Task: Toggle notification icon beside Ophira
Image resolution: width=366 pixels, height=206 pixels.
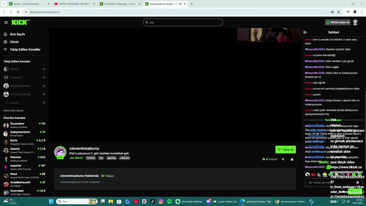Action: point(44,69)
